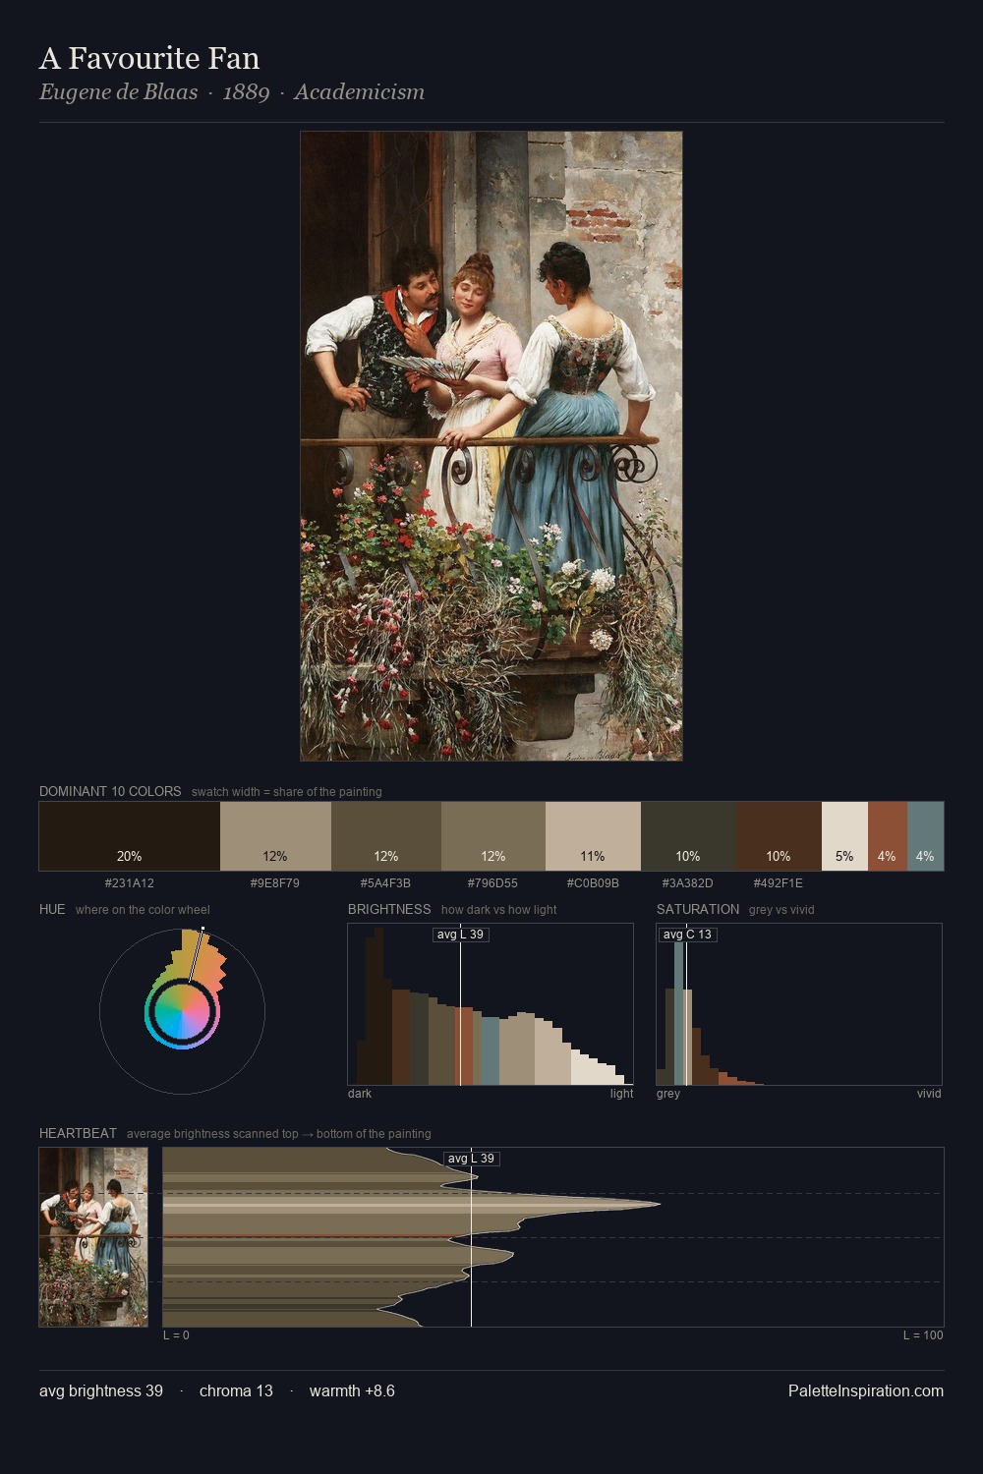Click the hex code #231A12

130,882
